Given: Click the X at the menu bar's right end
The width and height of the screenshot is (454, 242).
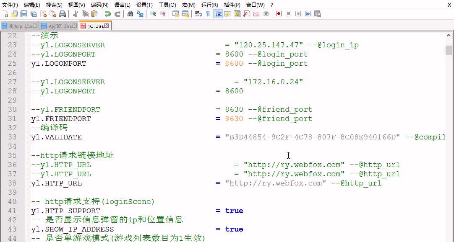Looking at the screenshot, I should tap(449, 5).
